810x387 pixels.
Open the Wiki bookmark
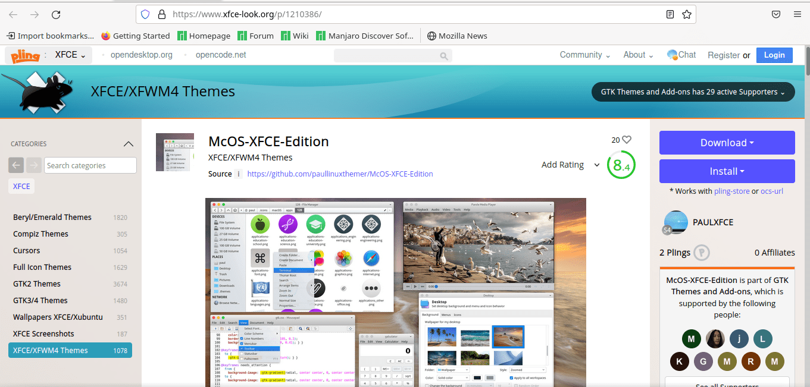click(x=295, y=36)
